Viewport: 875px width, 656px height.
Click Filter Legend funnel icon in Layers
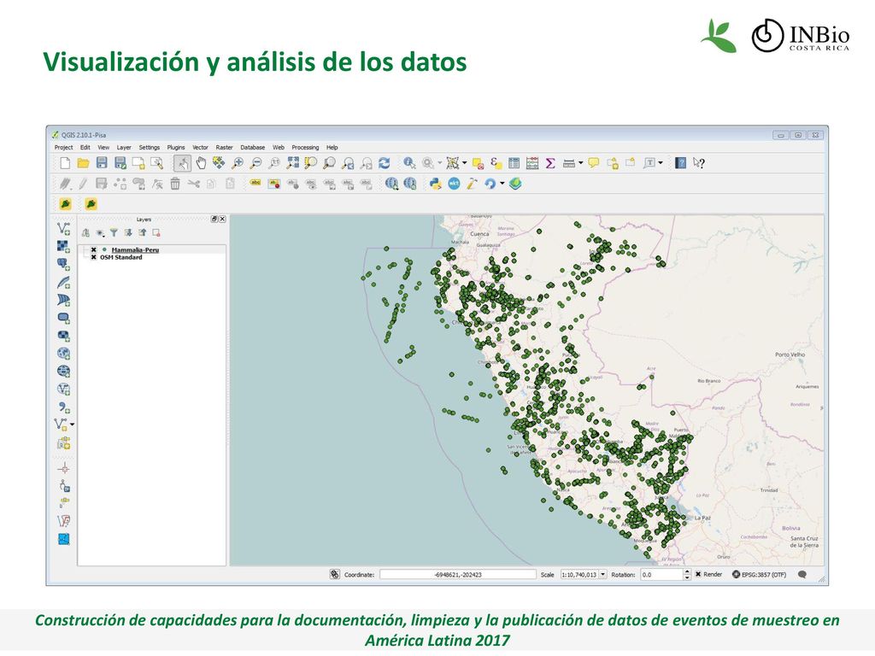pyautogui.click(x=114, y=232)
